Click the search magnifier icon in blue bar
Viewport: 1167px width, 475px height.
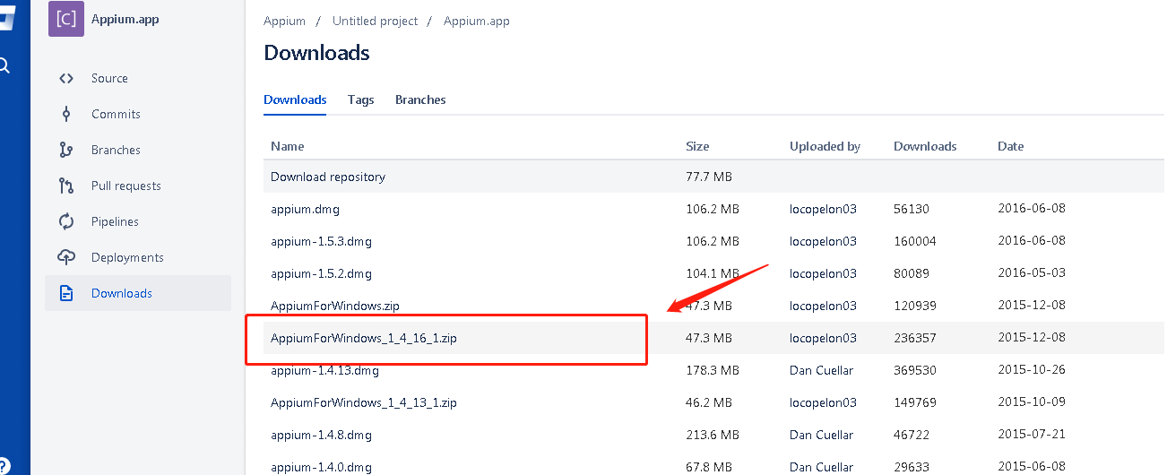(4, 65)
